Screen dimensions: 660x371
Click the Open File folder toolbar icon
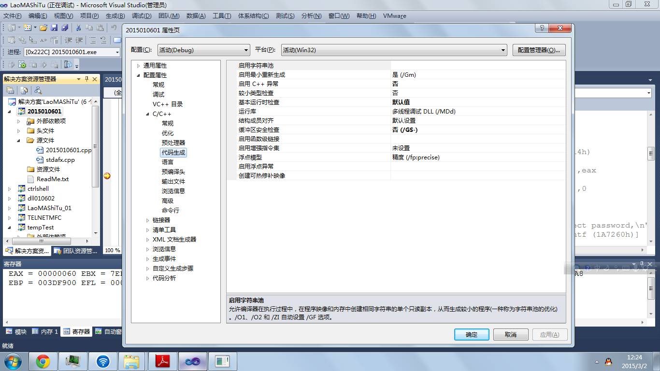[x=43, y=28]
